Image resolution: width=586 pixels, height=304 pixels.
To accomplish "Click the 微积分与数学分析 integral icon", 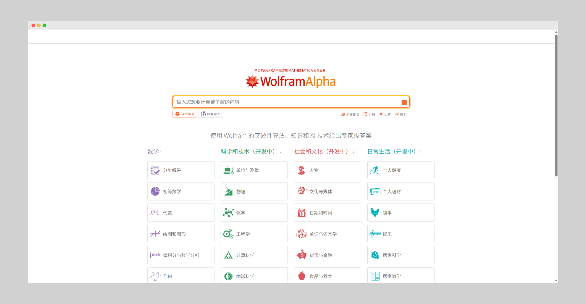I will coord(155,255).
